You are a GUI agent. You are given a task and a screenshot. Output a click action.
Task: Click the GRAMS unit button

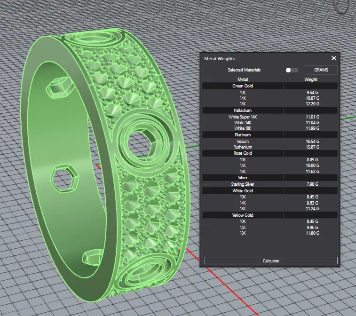click(x=321, y=70)
